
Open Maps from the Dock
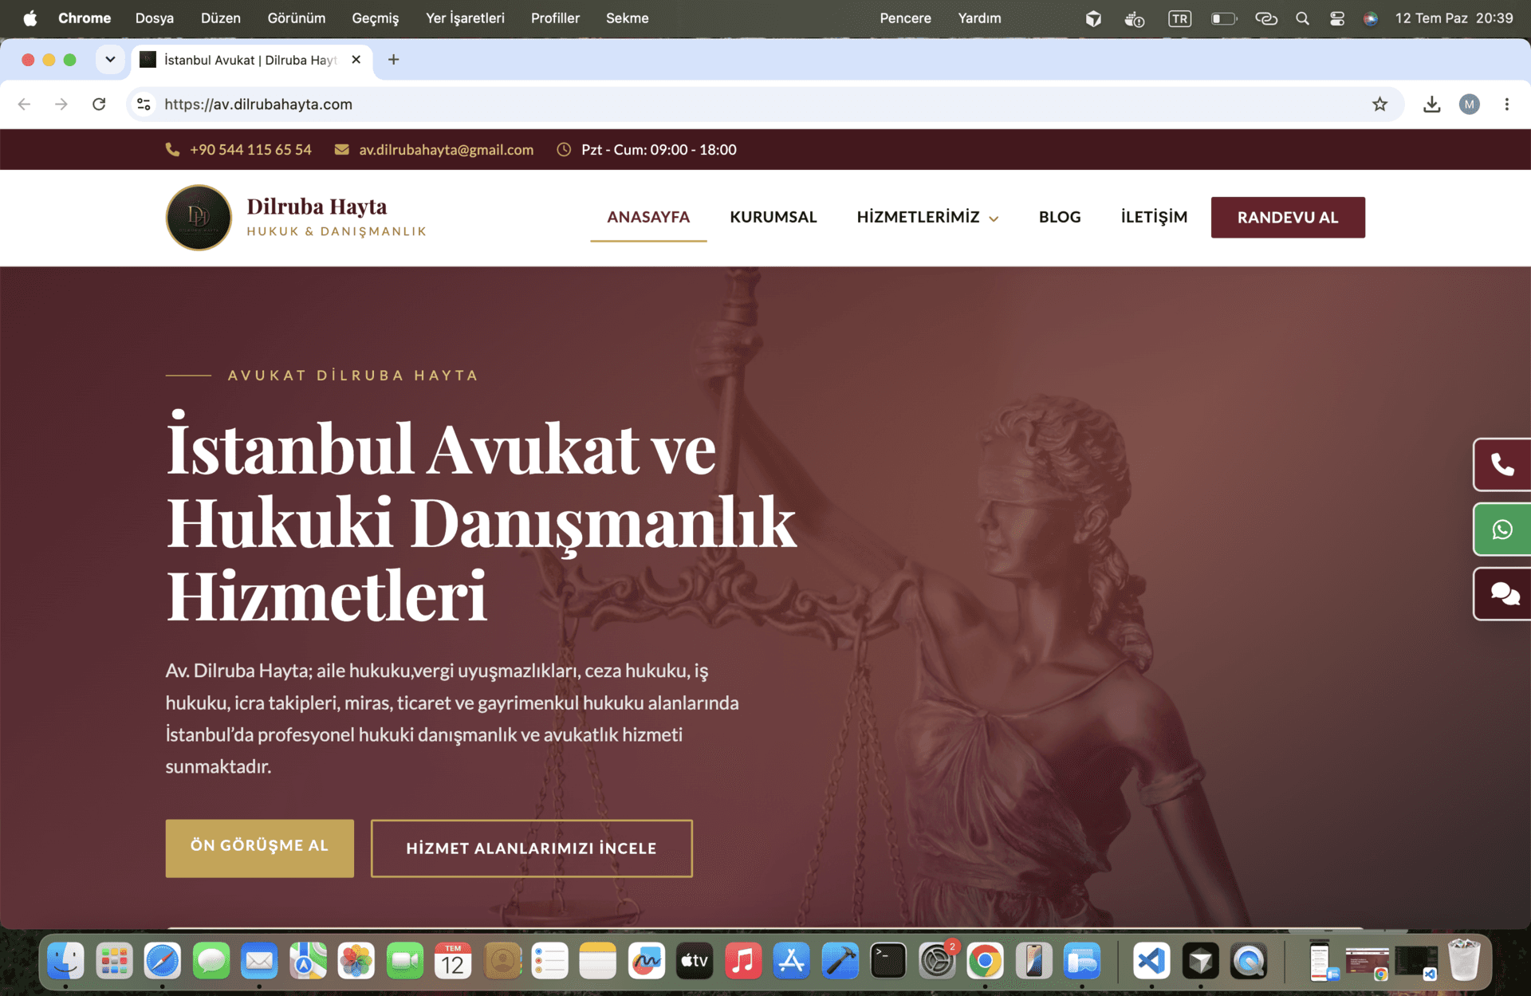[308, 961]
